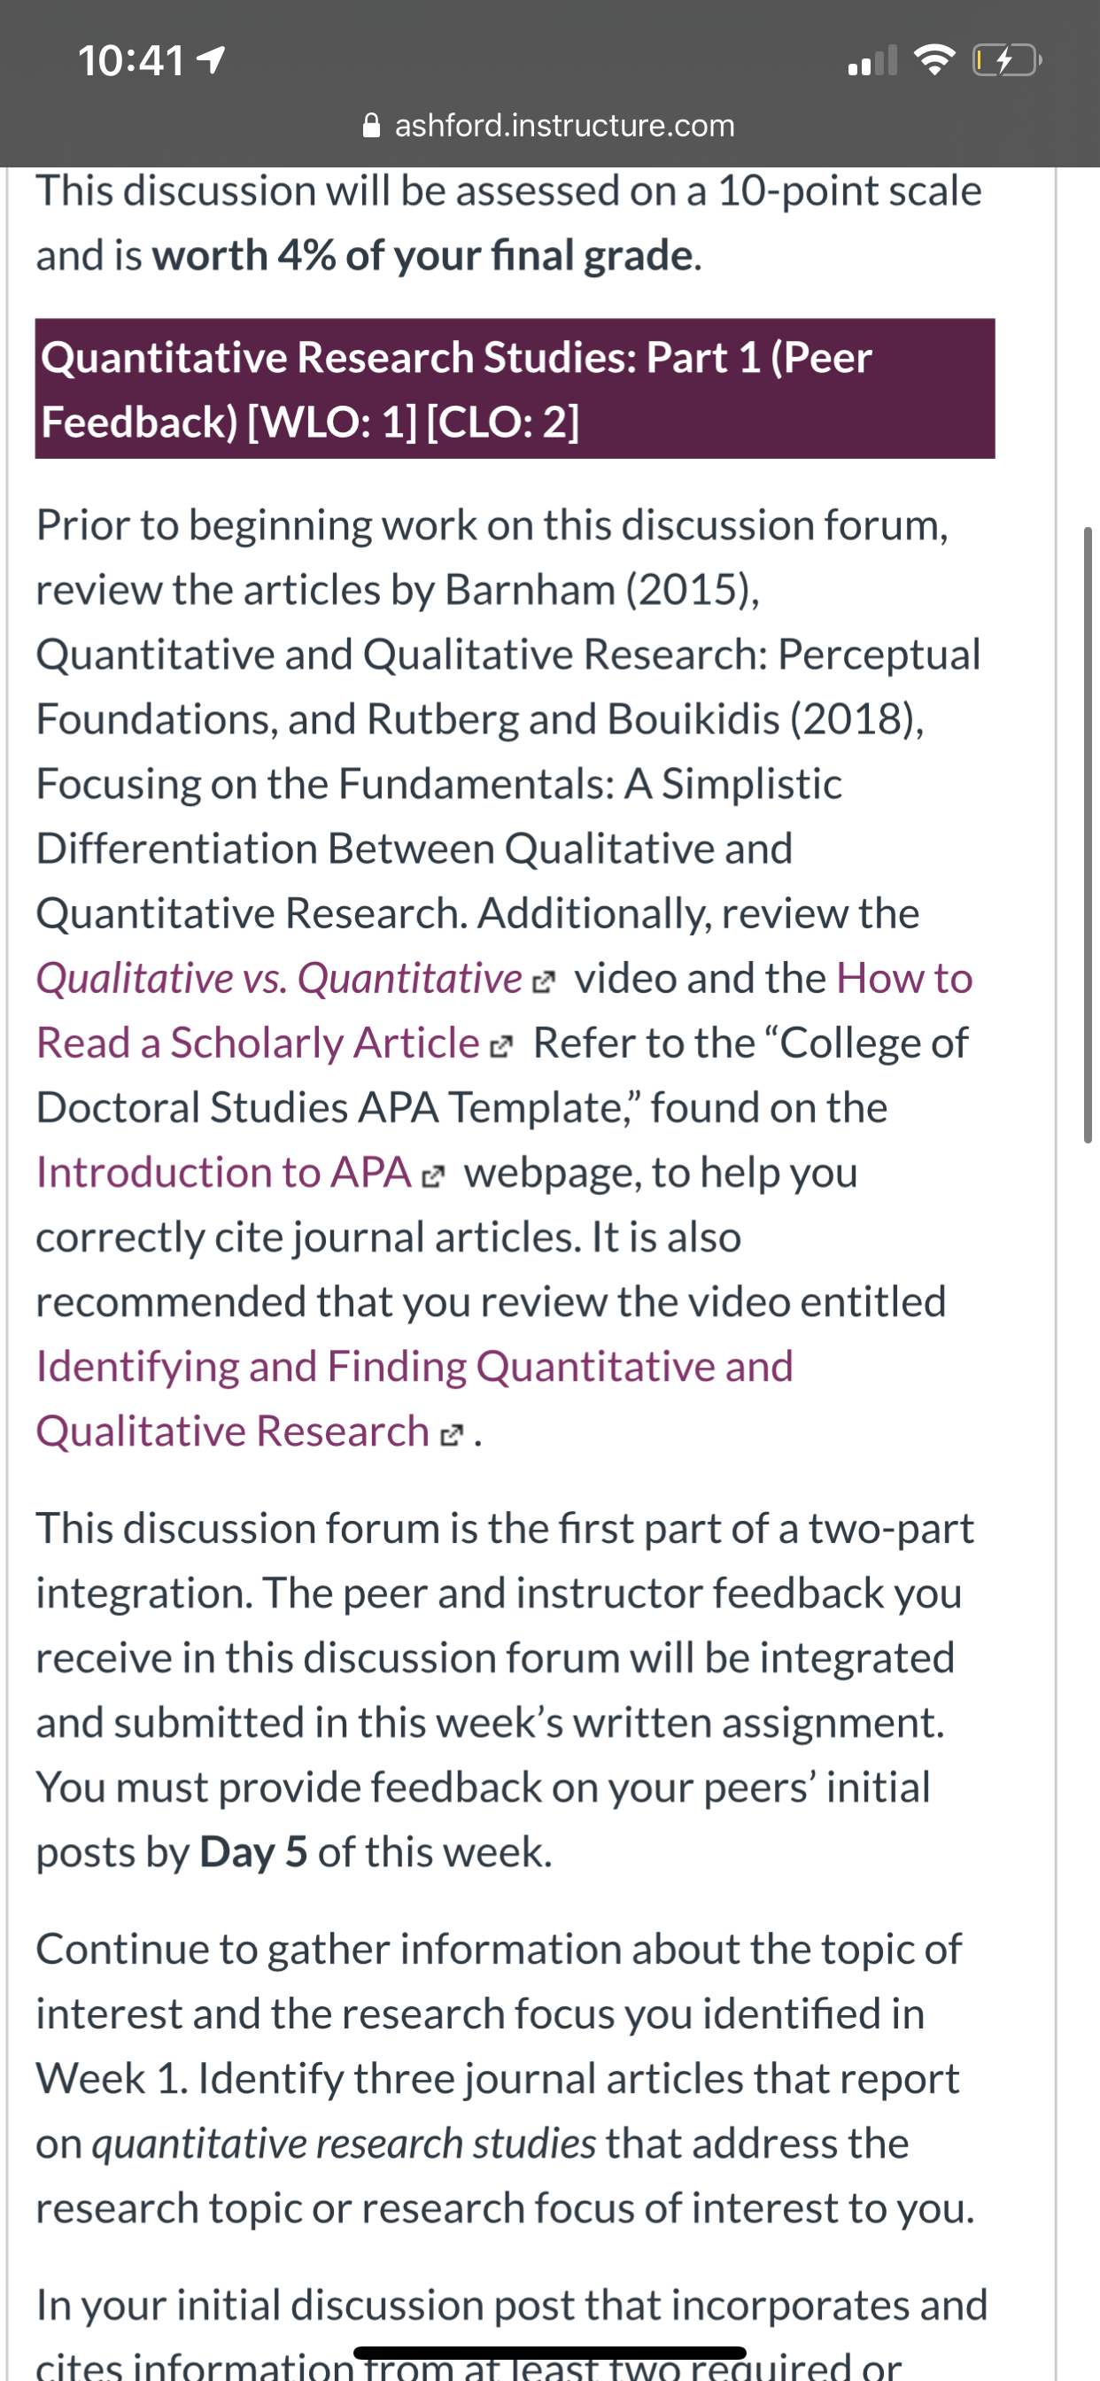This screenshot has height=2381, width=1100.
Task: Tap the home indicator bar at bottom
Action: [x=550, y=2353]
